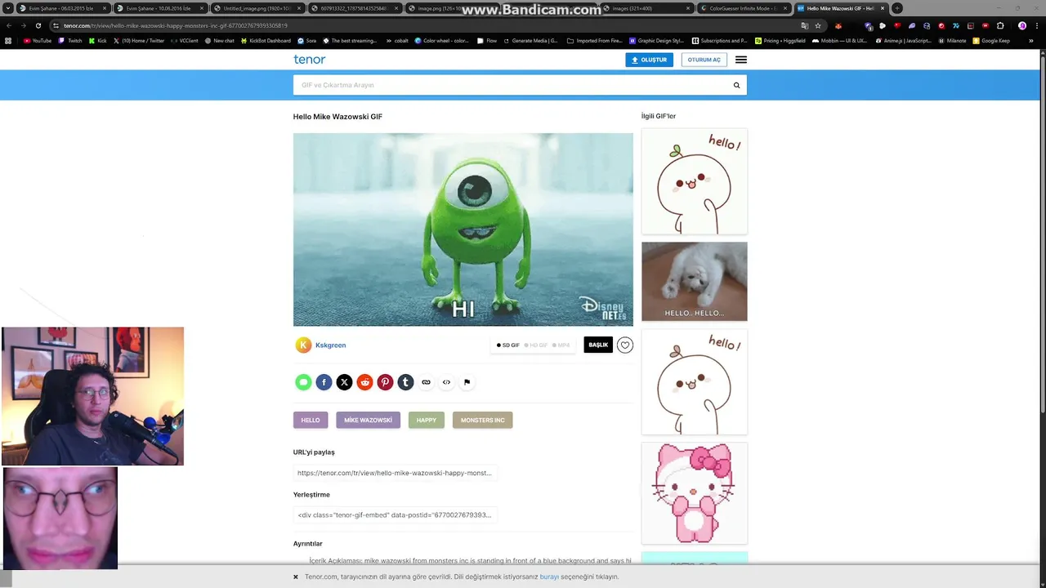Click the main Mike Wazowski GIF
This screenshot has width=1046, height=588.
tap(463, 229)
